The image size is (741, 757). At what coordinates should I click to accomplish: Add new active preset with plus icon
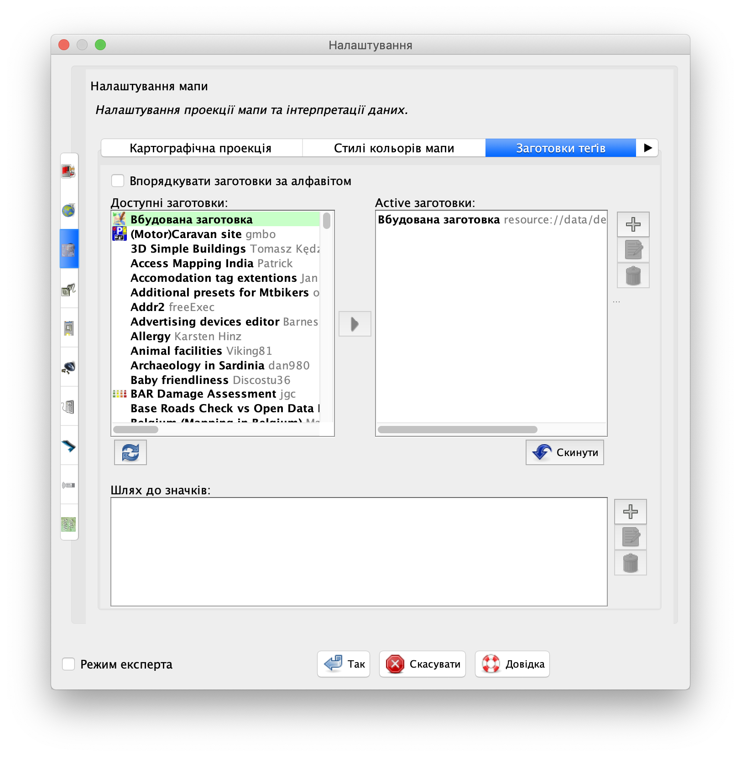pyautogui.click(x=633, y=224)
